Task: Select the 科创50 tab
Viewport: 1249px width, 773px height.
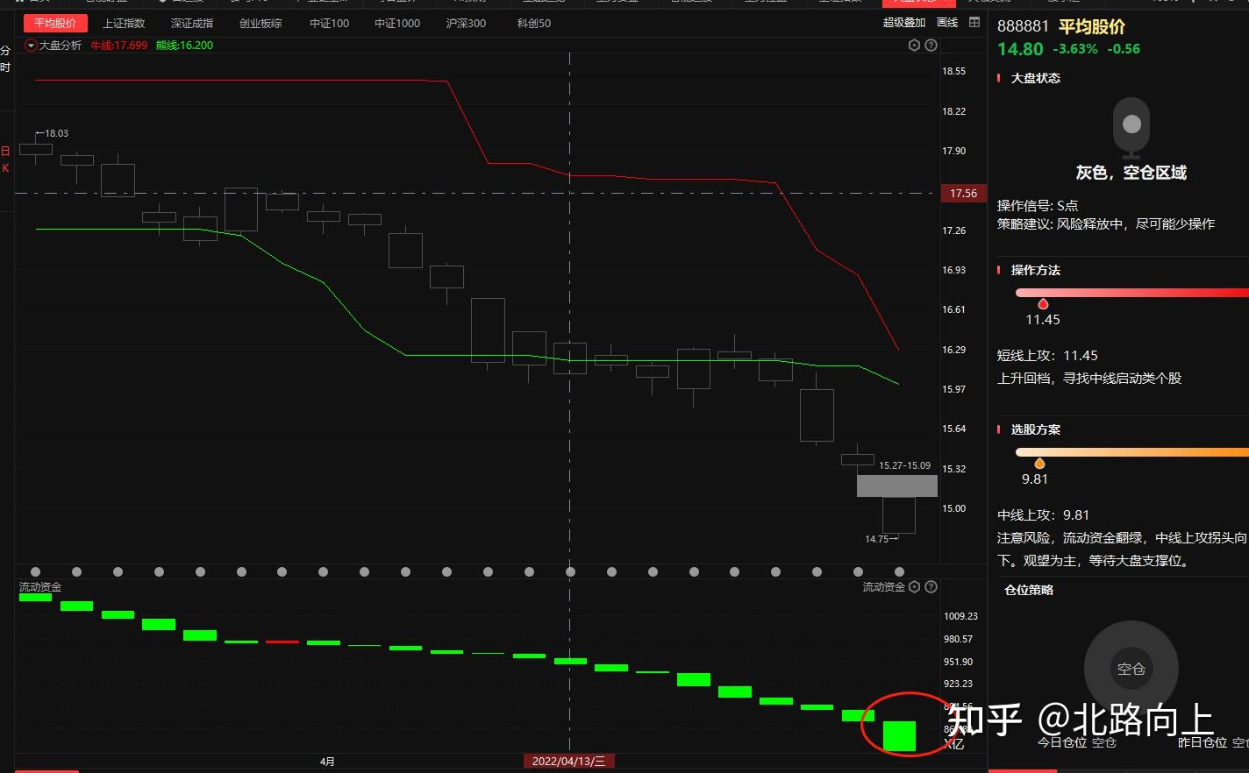Action: pyautogui.click(x=534, y=23)
